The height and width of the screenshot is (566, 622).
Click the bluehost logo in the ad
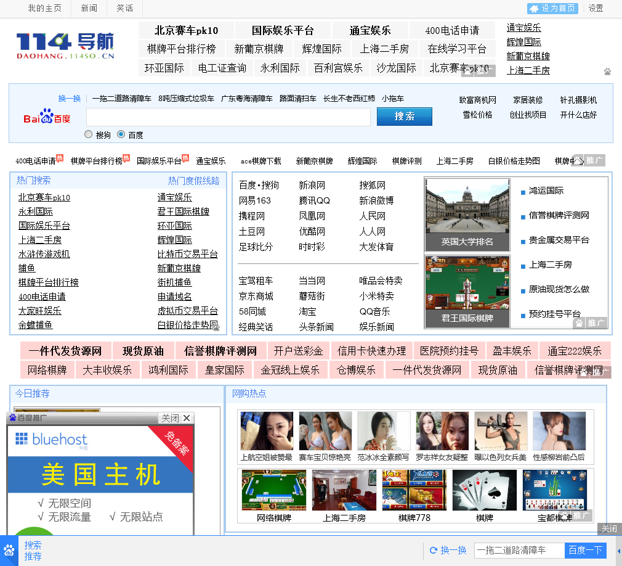pyautogui.click(x=52, y=439)
